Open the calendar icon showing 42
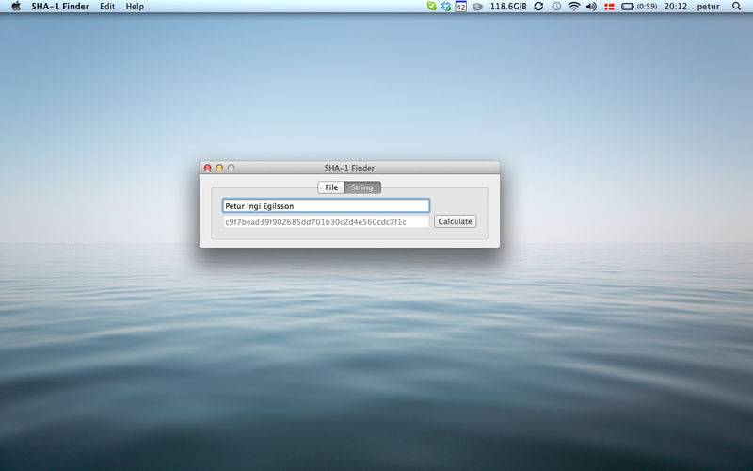753x471 pixels. (x=461, y=7)
